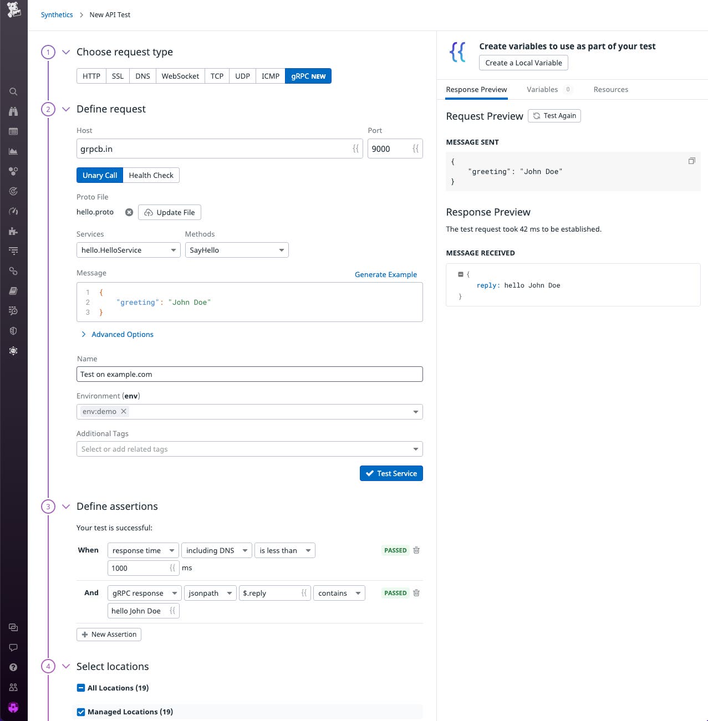Click the security shield sidebar icon
This screenshot has width=708, height=721.
tap(13, 330)
